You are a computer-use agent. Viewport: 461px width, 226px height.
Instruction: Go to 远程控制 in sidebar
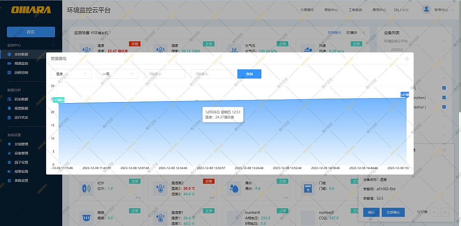tap(21, 72)
